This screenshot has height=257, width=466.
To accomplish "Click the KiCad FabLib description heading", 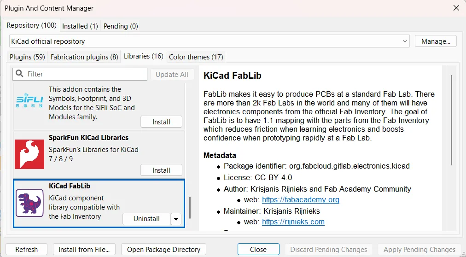I will pos(233,76).
